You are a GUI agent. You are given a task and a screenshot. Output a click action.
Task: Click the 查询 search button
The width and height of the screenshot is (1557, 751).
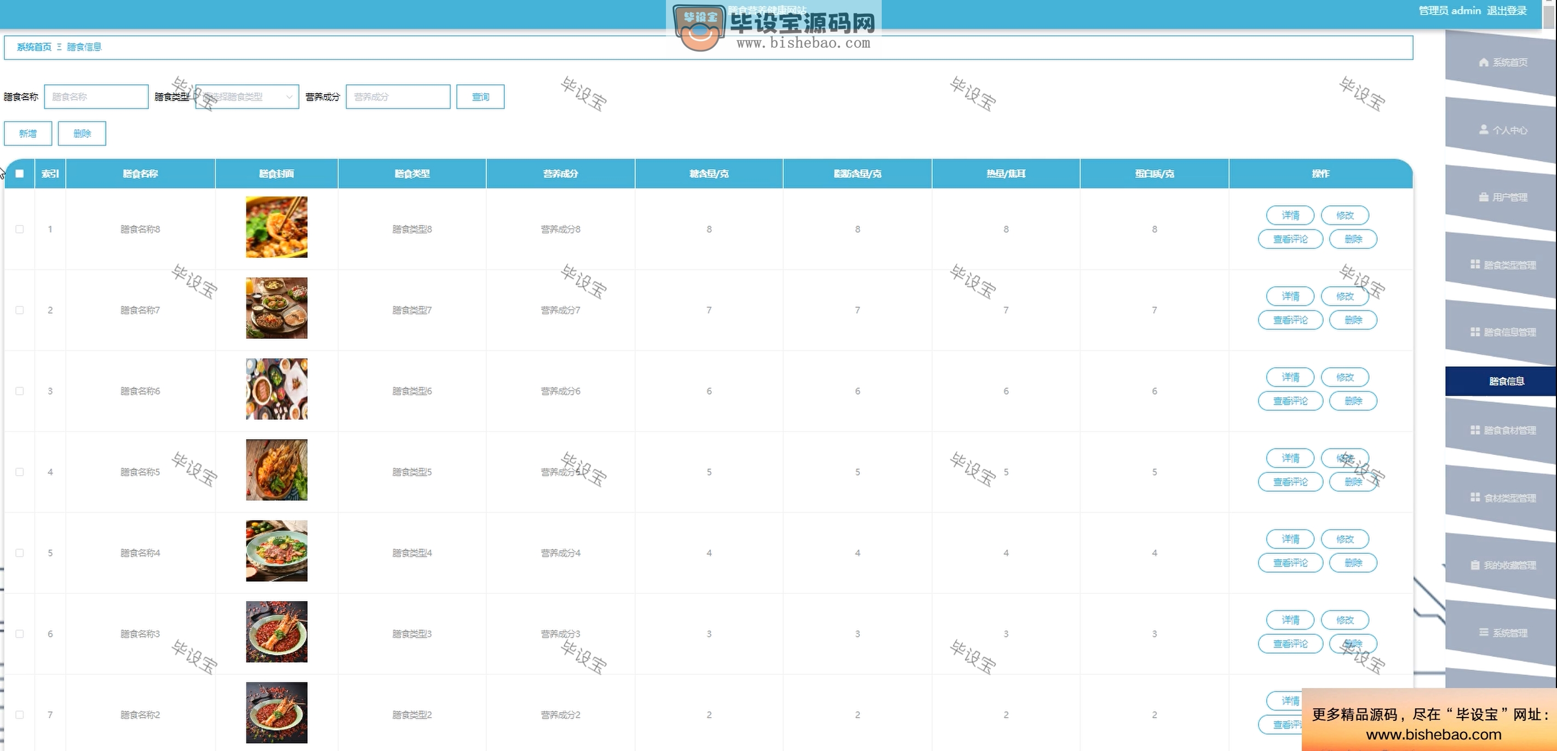[480, 97]
